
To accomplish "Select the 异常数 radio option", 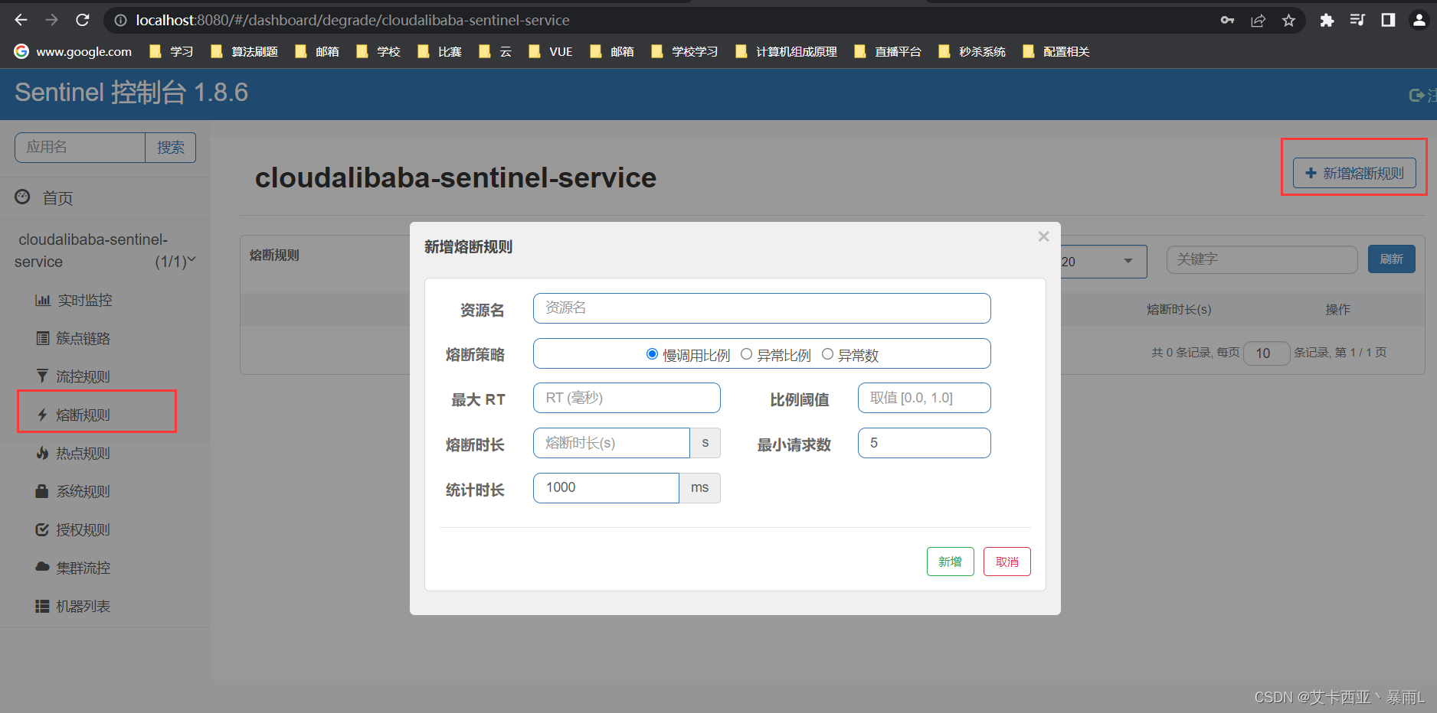I will click(827, 354).
